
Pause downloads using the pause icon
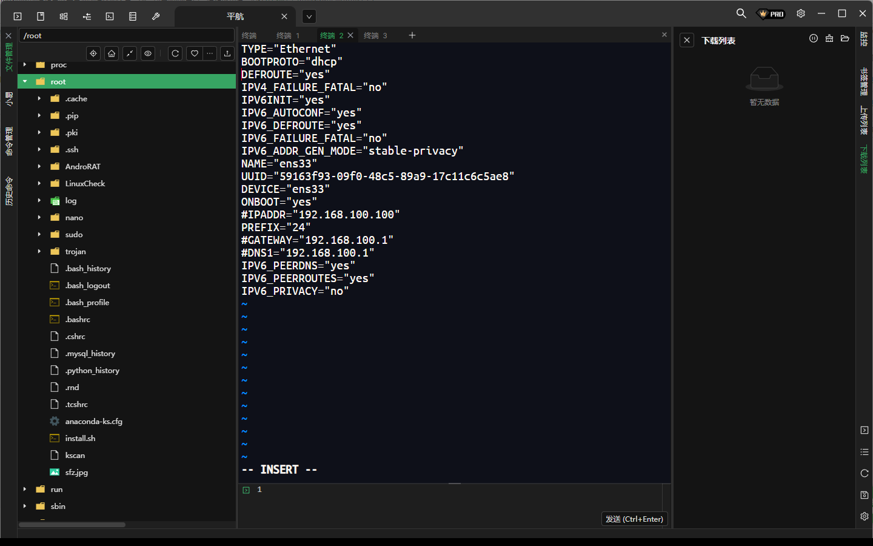(814, 39)
